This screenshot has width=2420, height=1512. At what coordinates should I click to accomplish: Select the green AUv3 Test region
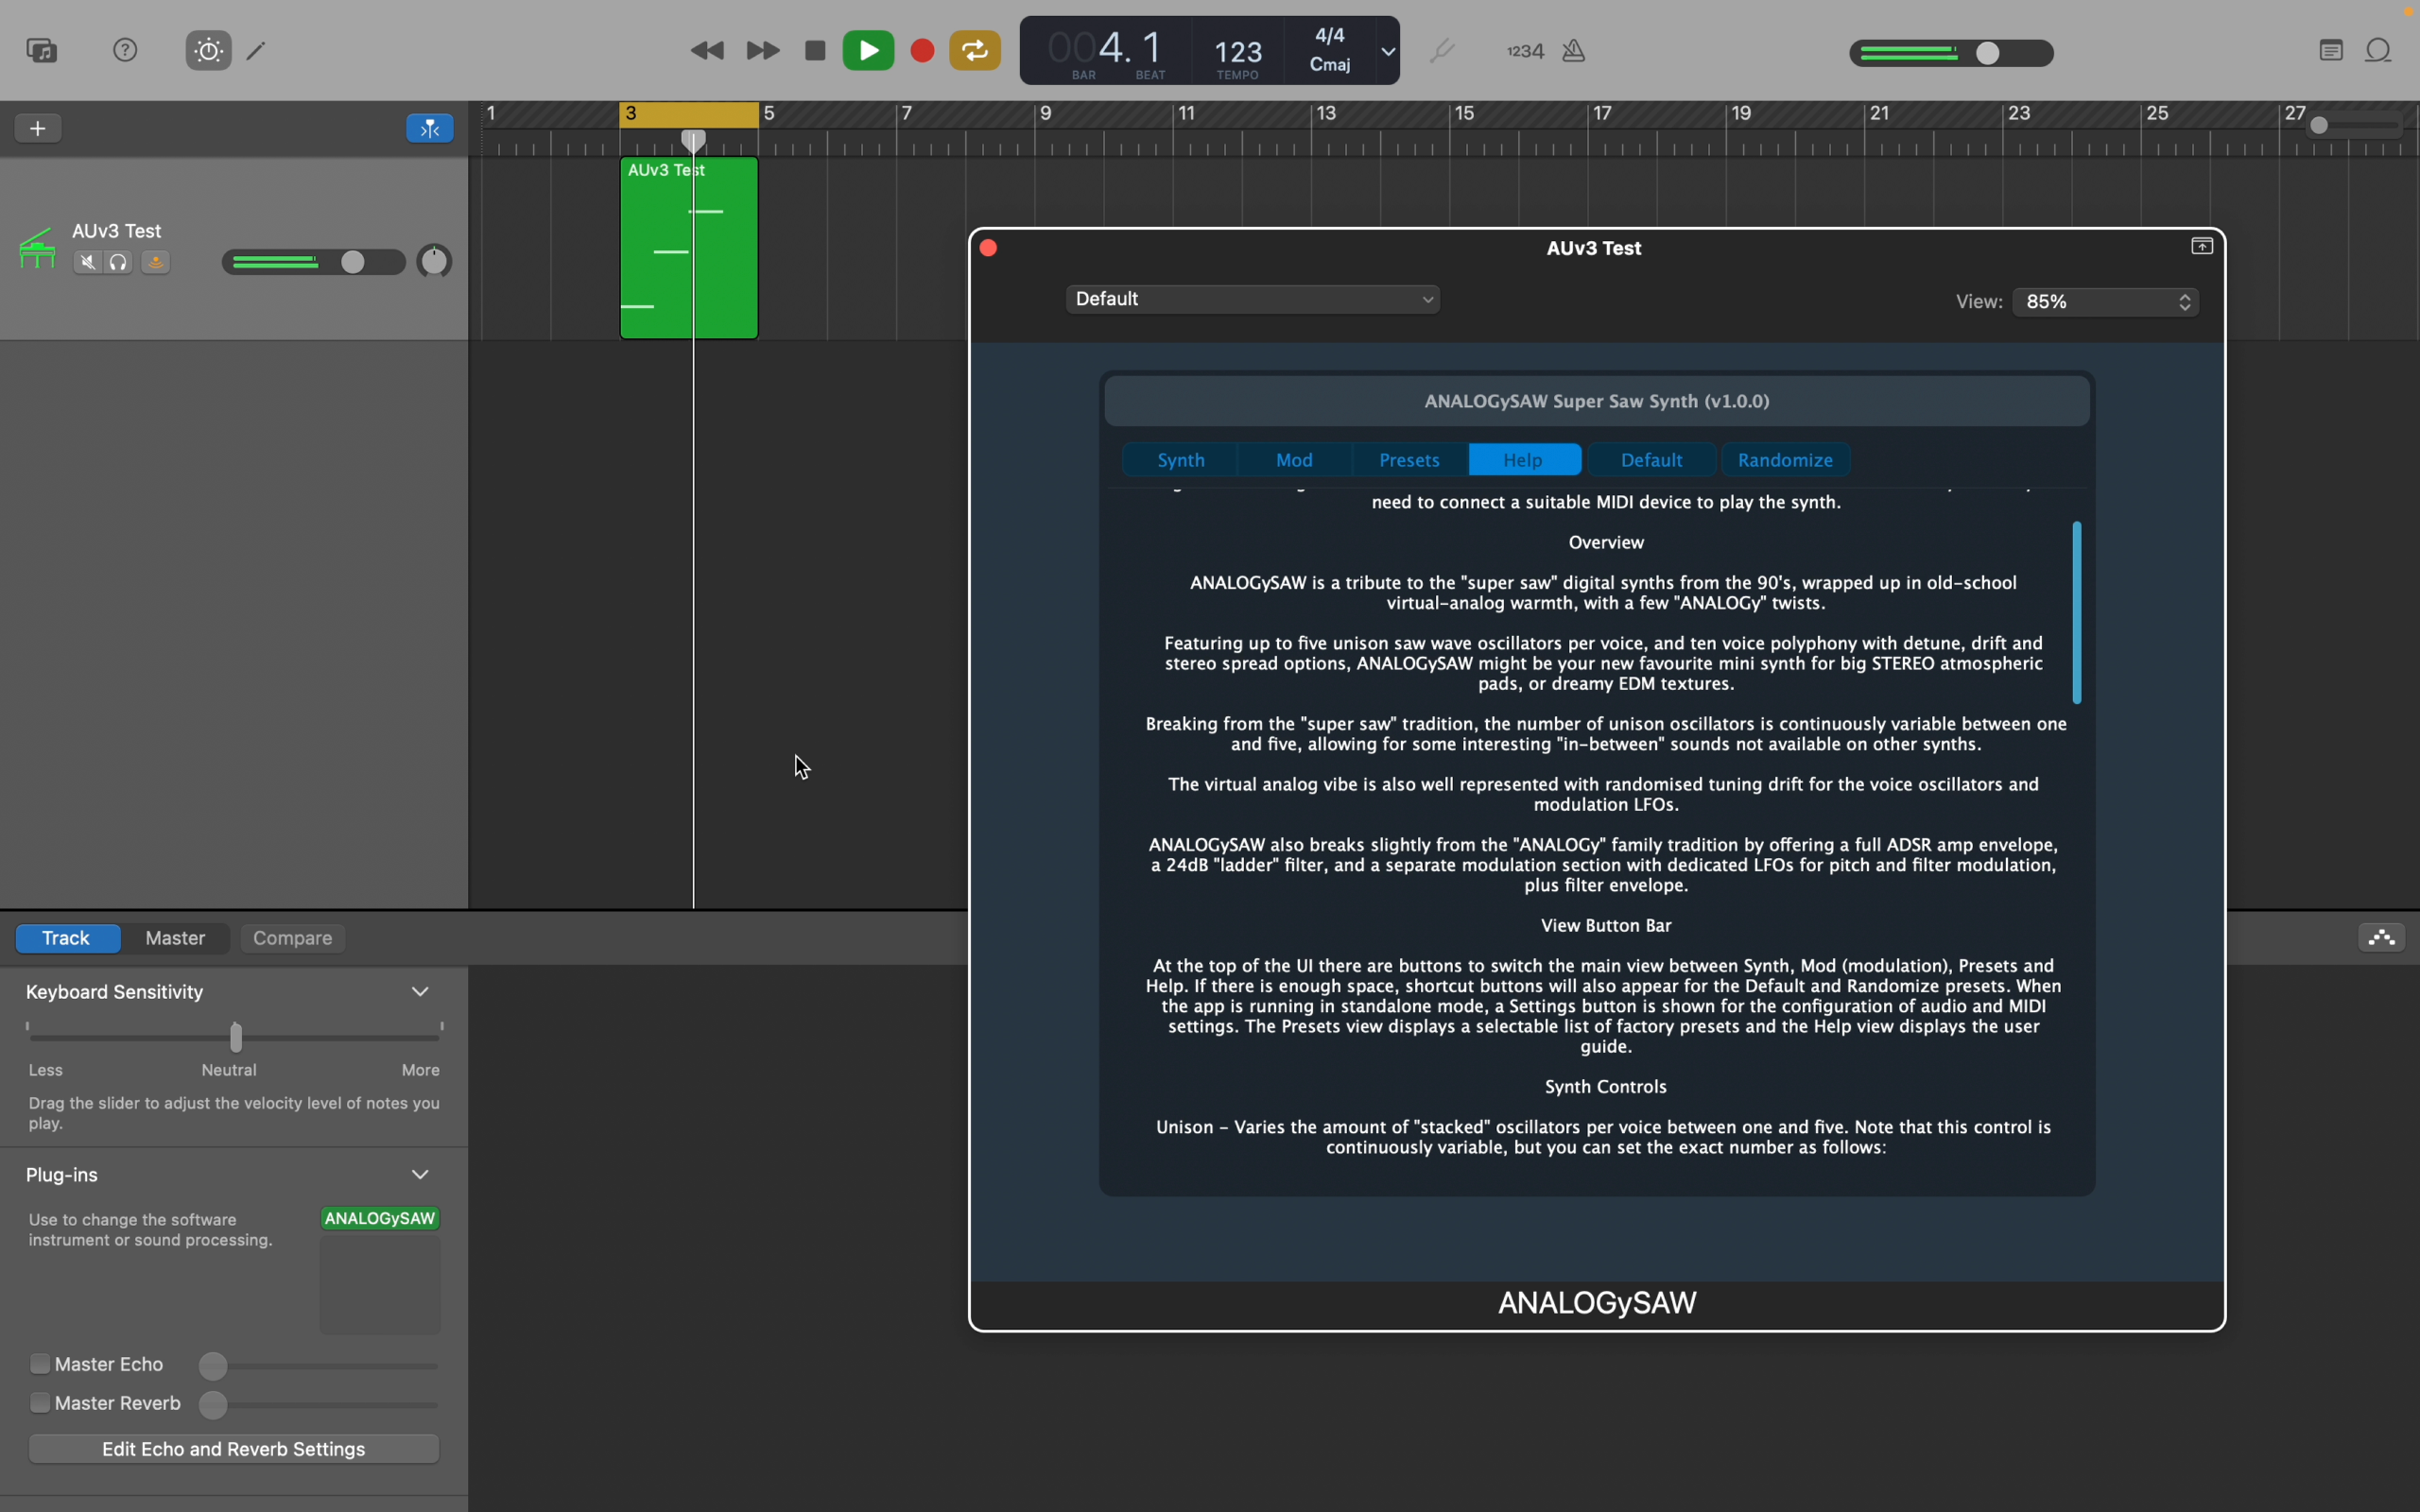pyautogui.click(x=689, y=248)
